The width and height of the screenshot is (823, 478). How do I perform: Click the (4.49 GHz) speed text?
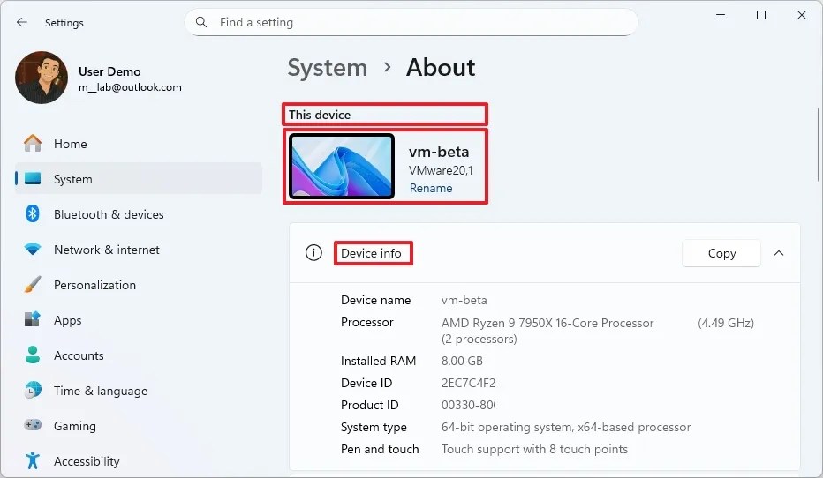click(726, 323)
